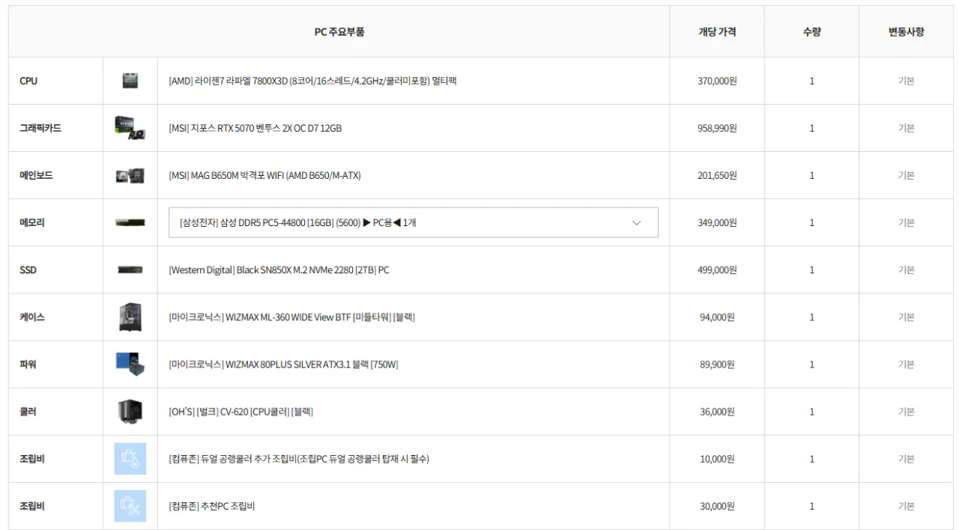Click the WIZMAX ML-360 case thumbnail
This screenshot has height=530, width=959.
[130, 317]
